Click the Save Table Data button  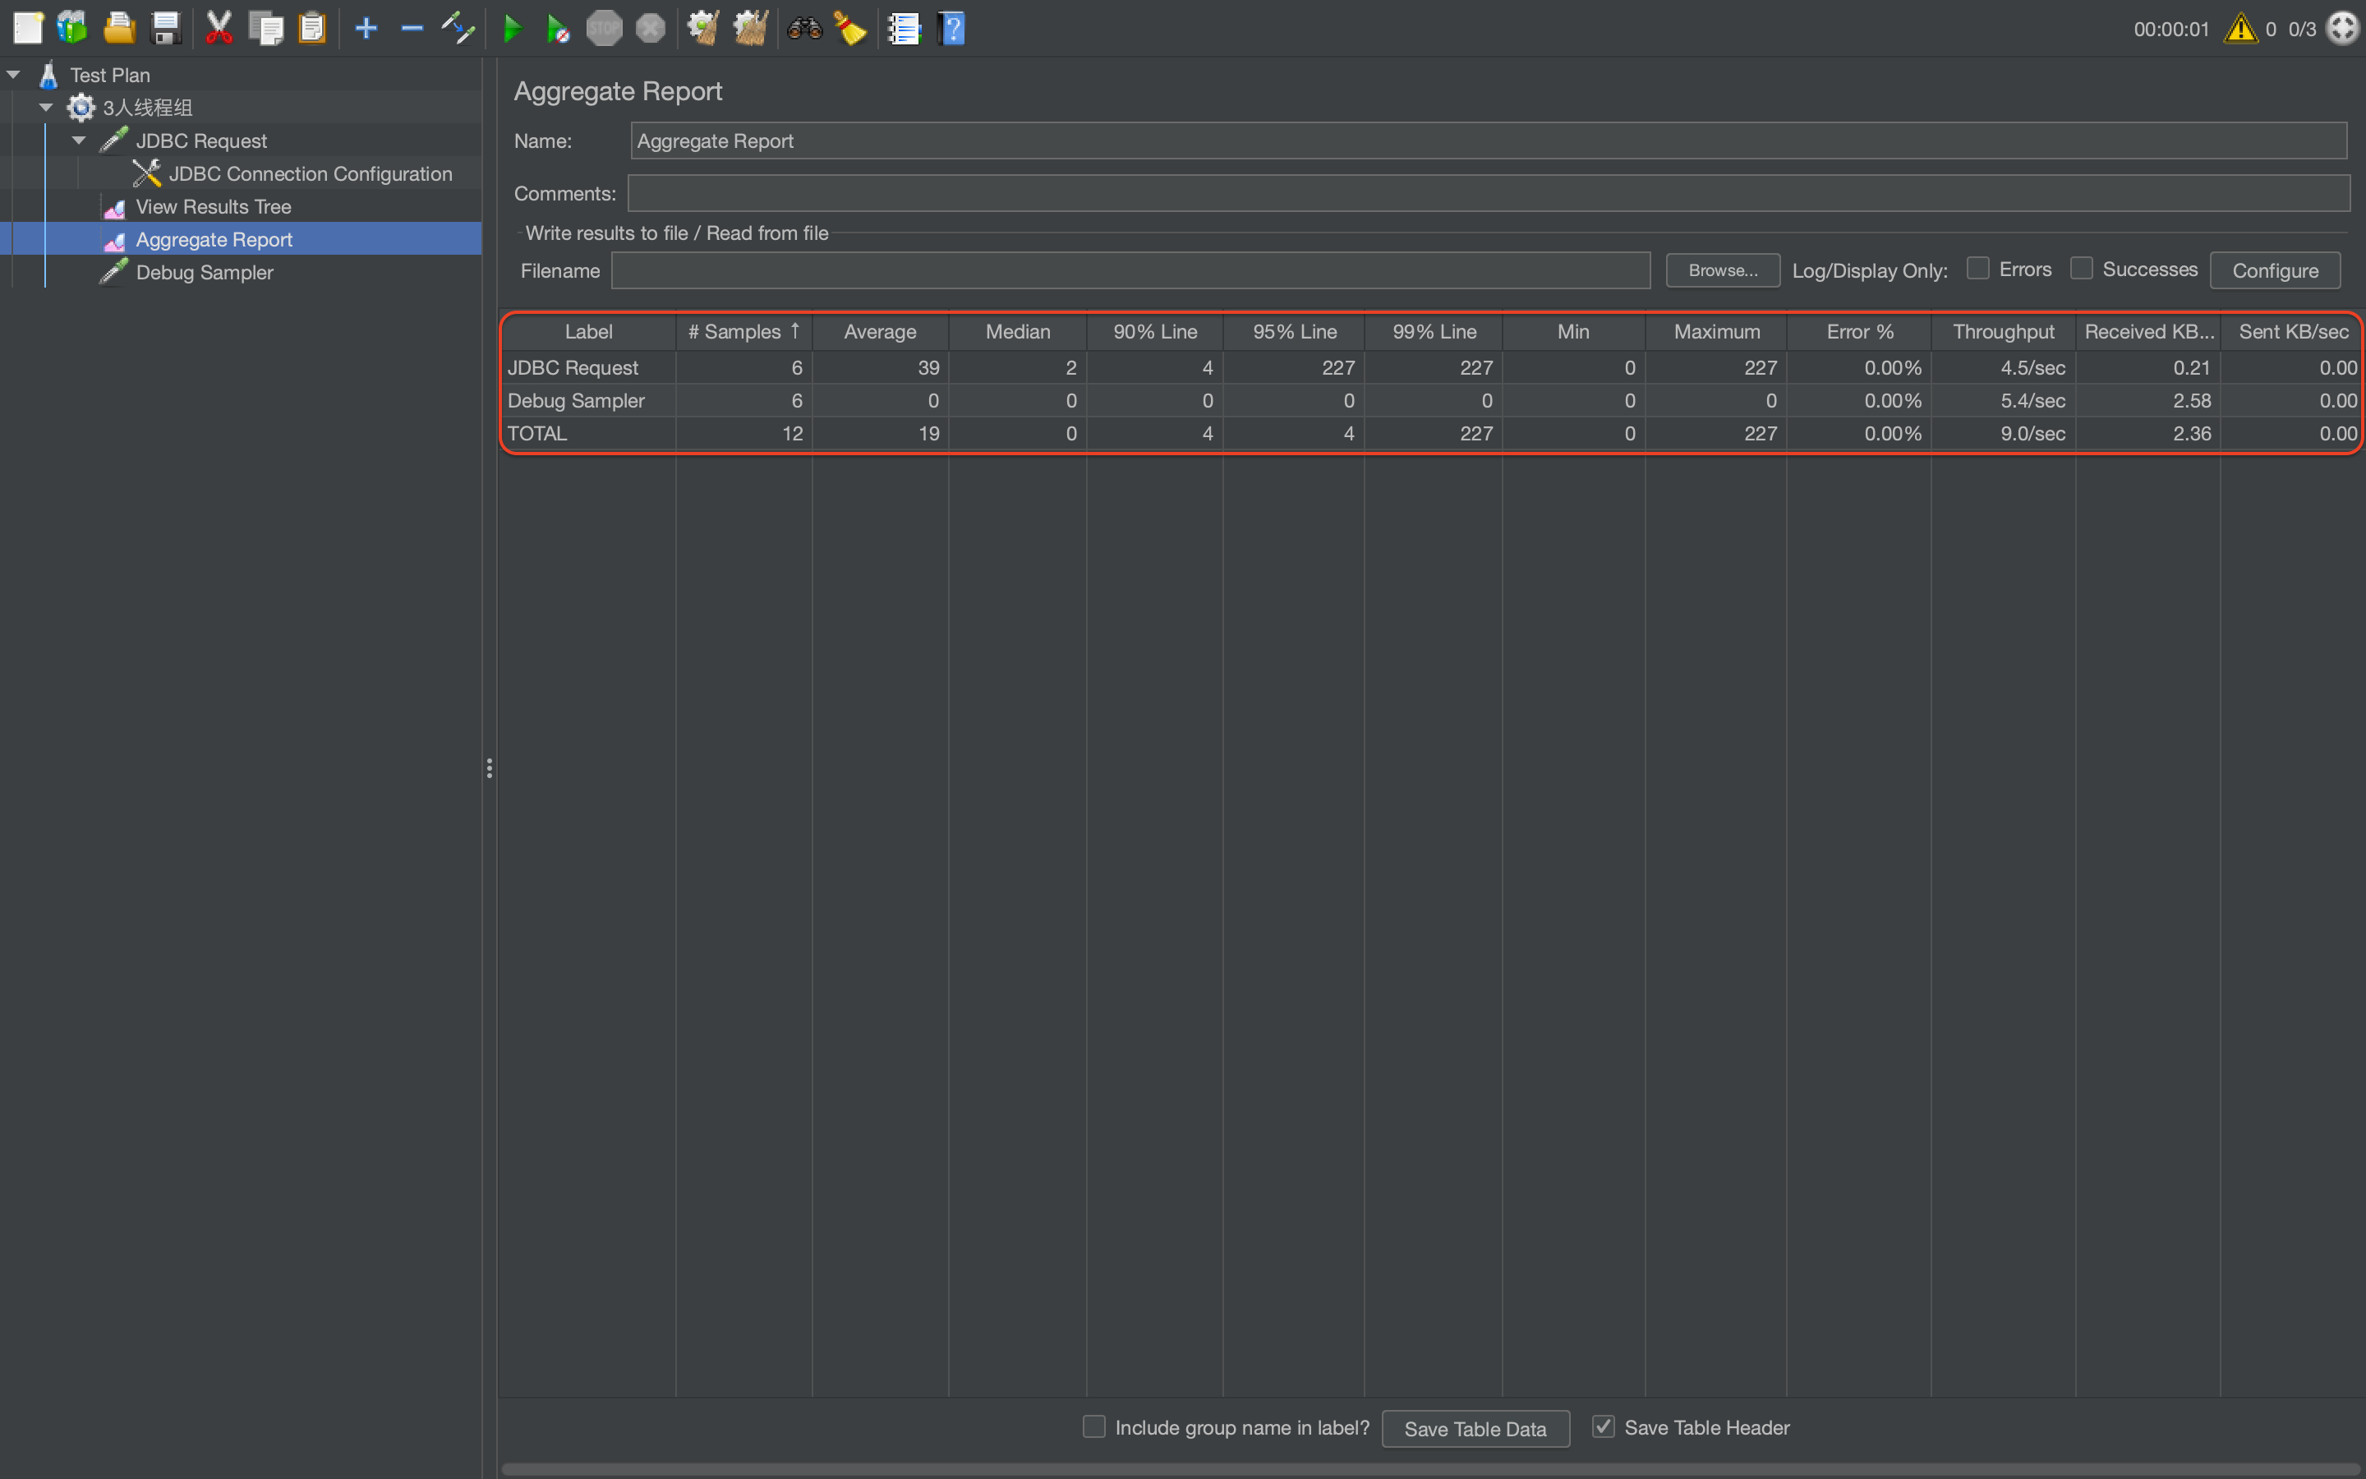coord(1475,1428)
